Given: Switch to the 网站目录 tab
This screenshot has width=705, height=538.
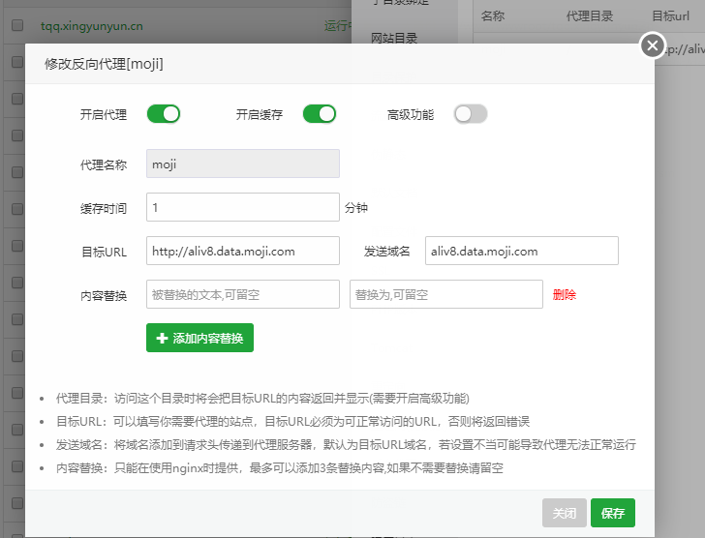Looking at the screenshot, I should click(394, 39).
